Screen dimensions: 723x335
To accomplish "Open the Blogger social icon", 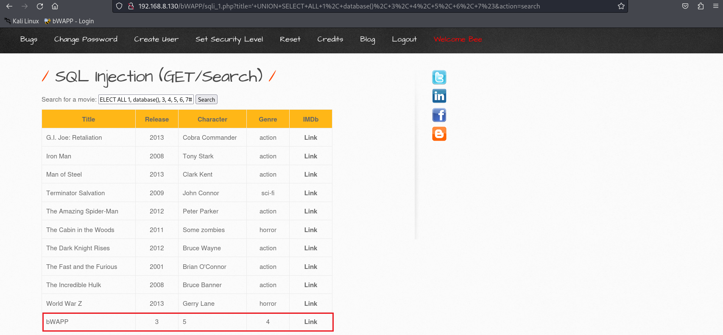I will coord(439,134).
